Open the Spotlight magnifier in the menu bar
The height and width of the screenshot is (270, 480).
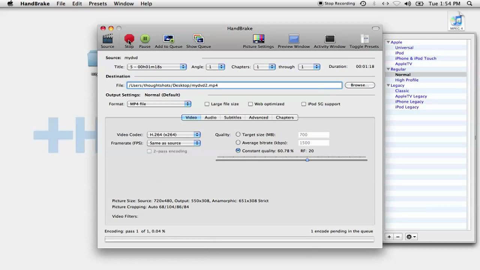pyautogui.click(x=469, y=4)
